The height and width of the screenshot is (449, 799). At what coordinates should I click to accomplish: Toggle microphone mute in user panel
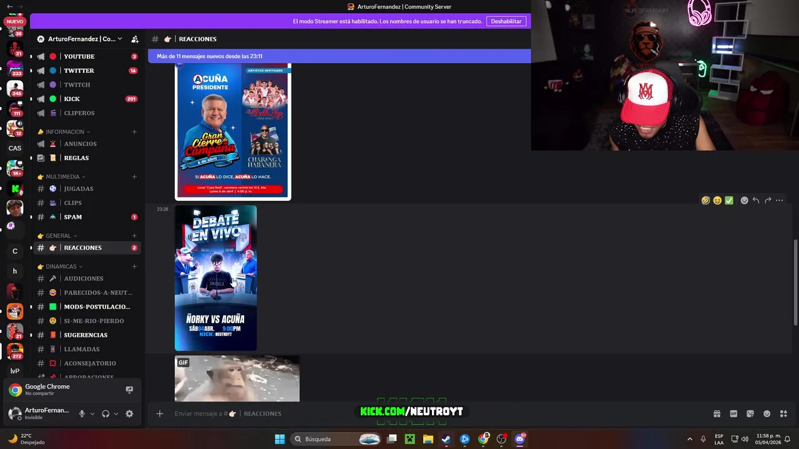click(82, 413)
